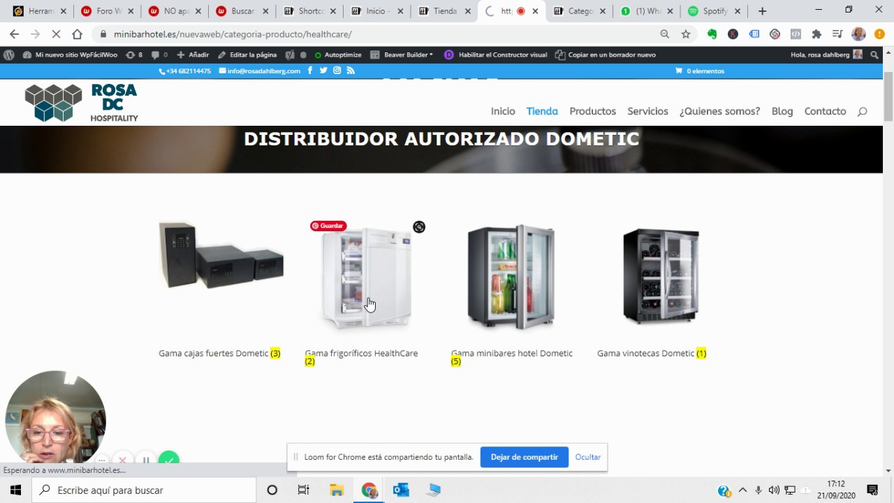This screenshot has height=503, width=894.
Task: Visit the Twitter icon in blue top bar
Action: pyautogui.click(x=323, y=71)
